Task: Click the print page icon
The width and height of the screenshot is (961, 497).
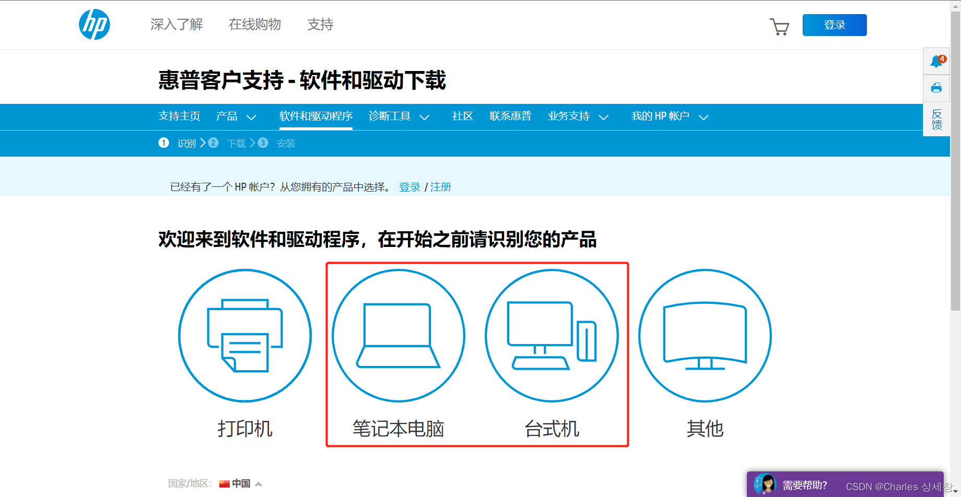Action: tap(936, 88)
